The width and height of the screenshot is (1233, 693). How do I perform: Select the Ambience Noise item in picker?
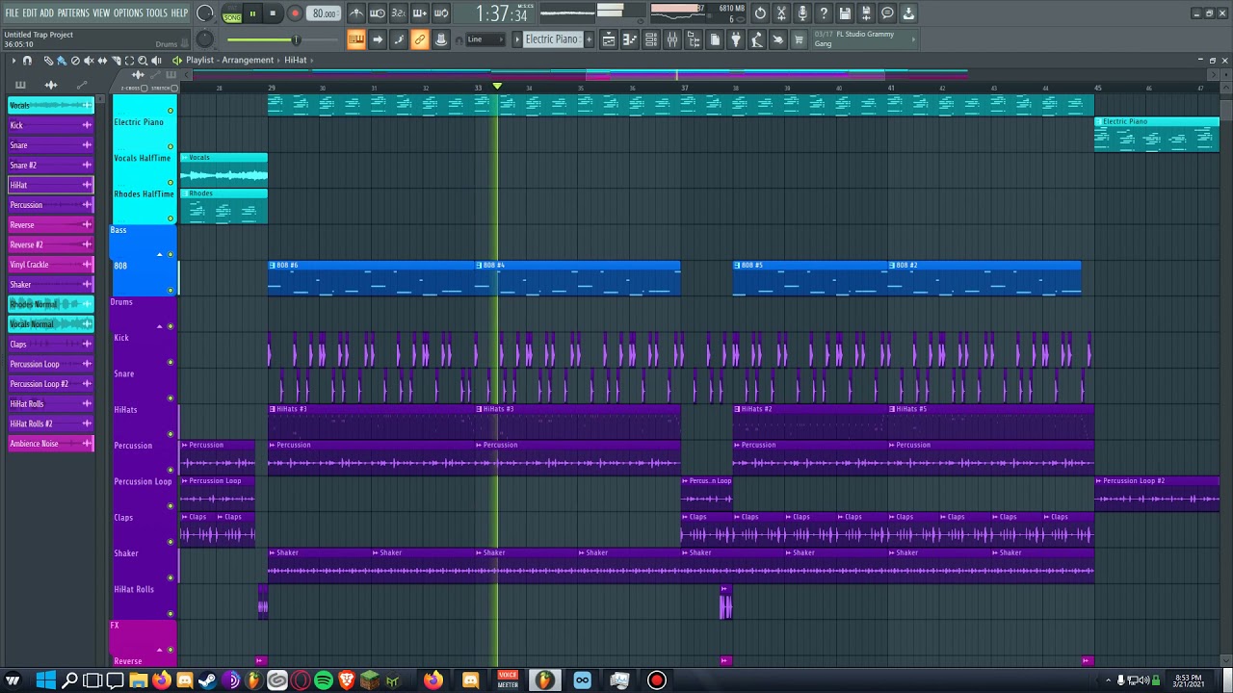click(50, 444)
